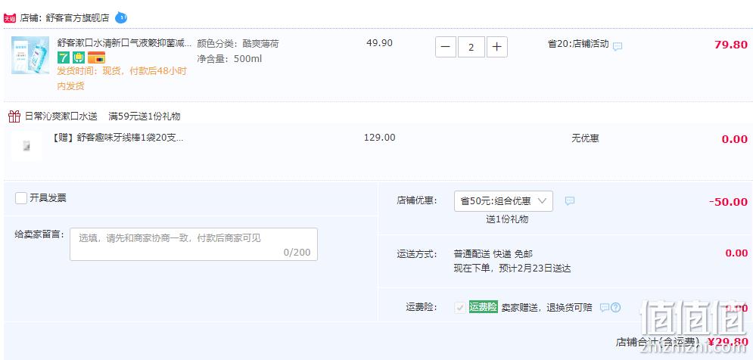
Task: Toggle the 运费险 checkbox
Action: coord(460,308)
